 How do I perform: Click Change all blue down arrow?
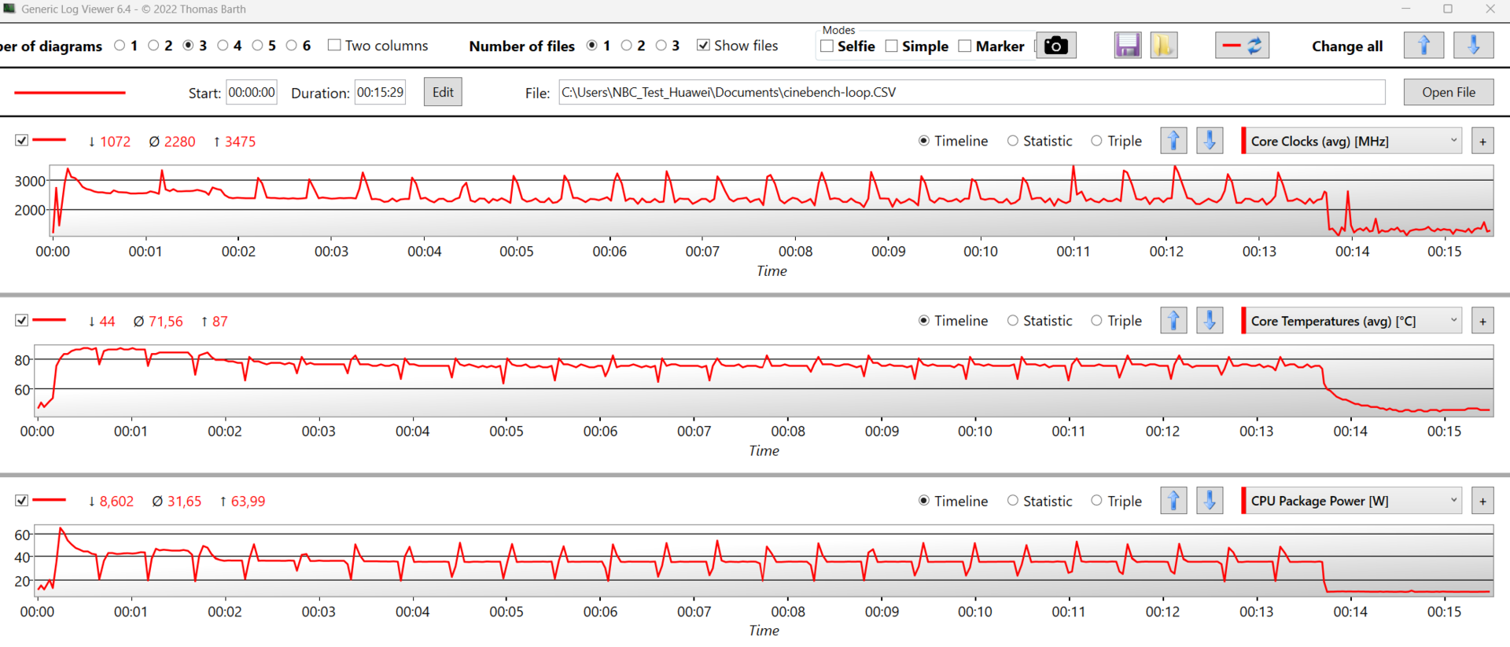(1473, 46)
